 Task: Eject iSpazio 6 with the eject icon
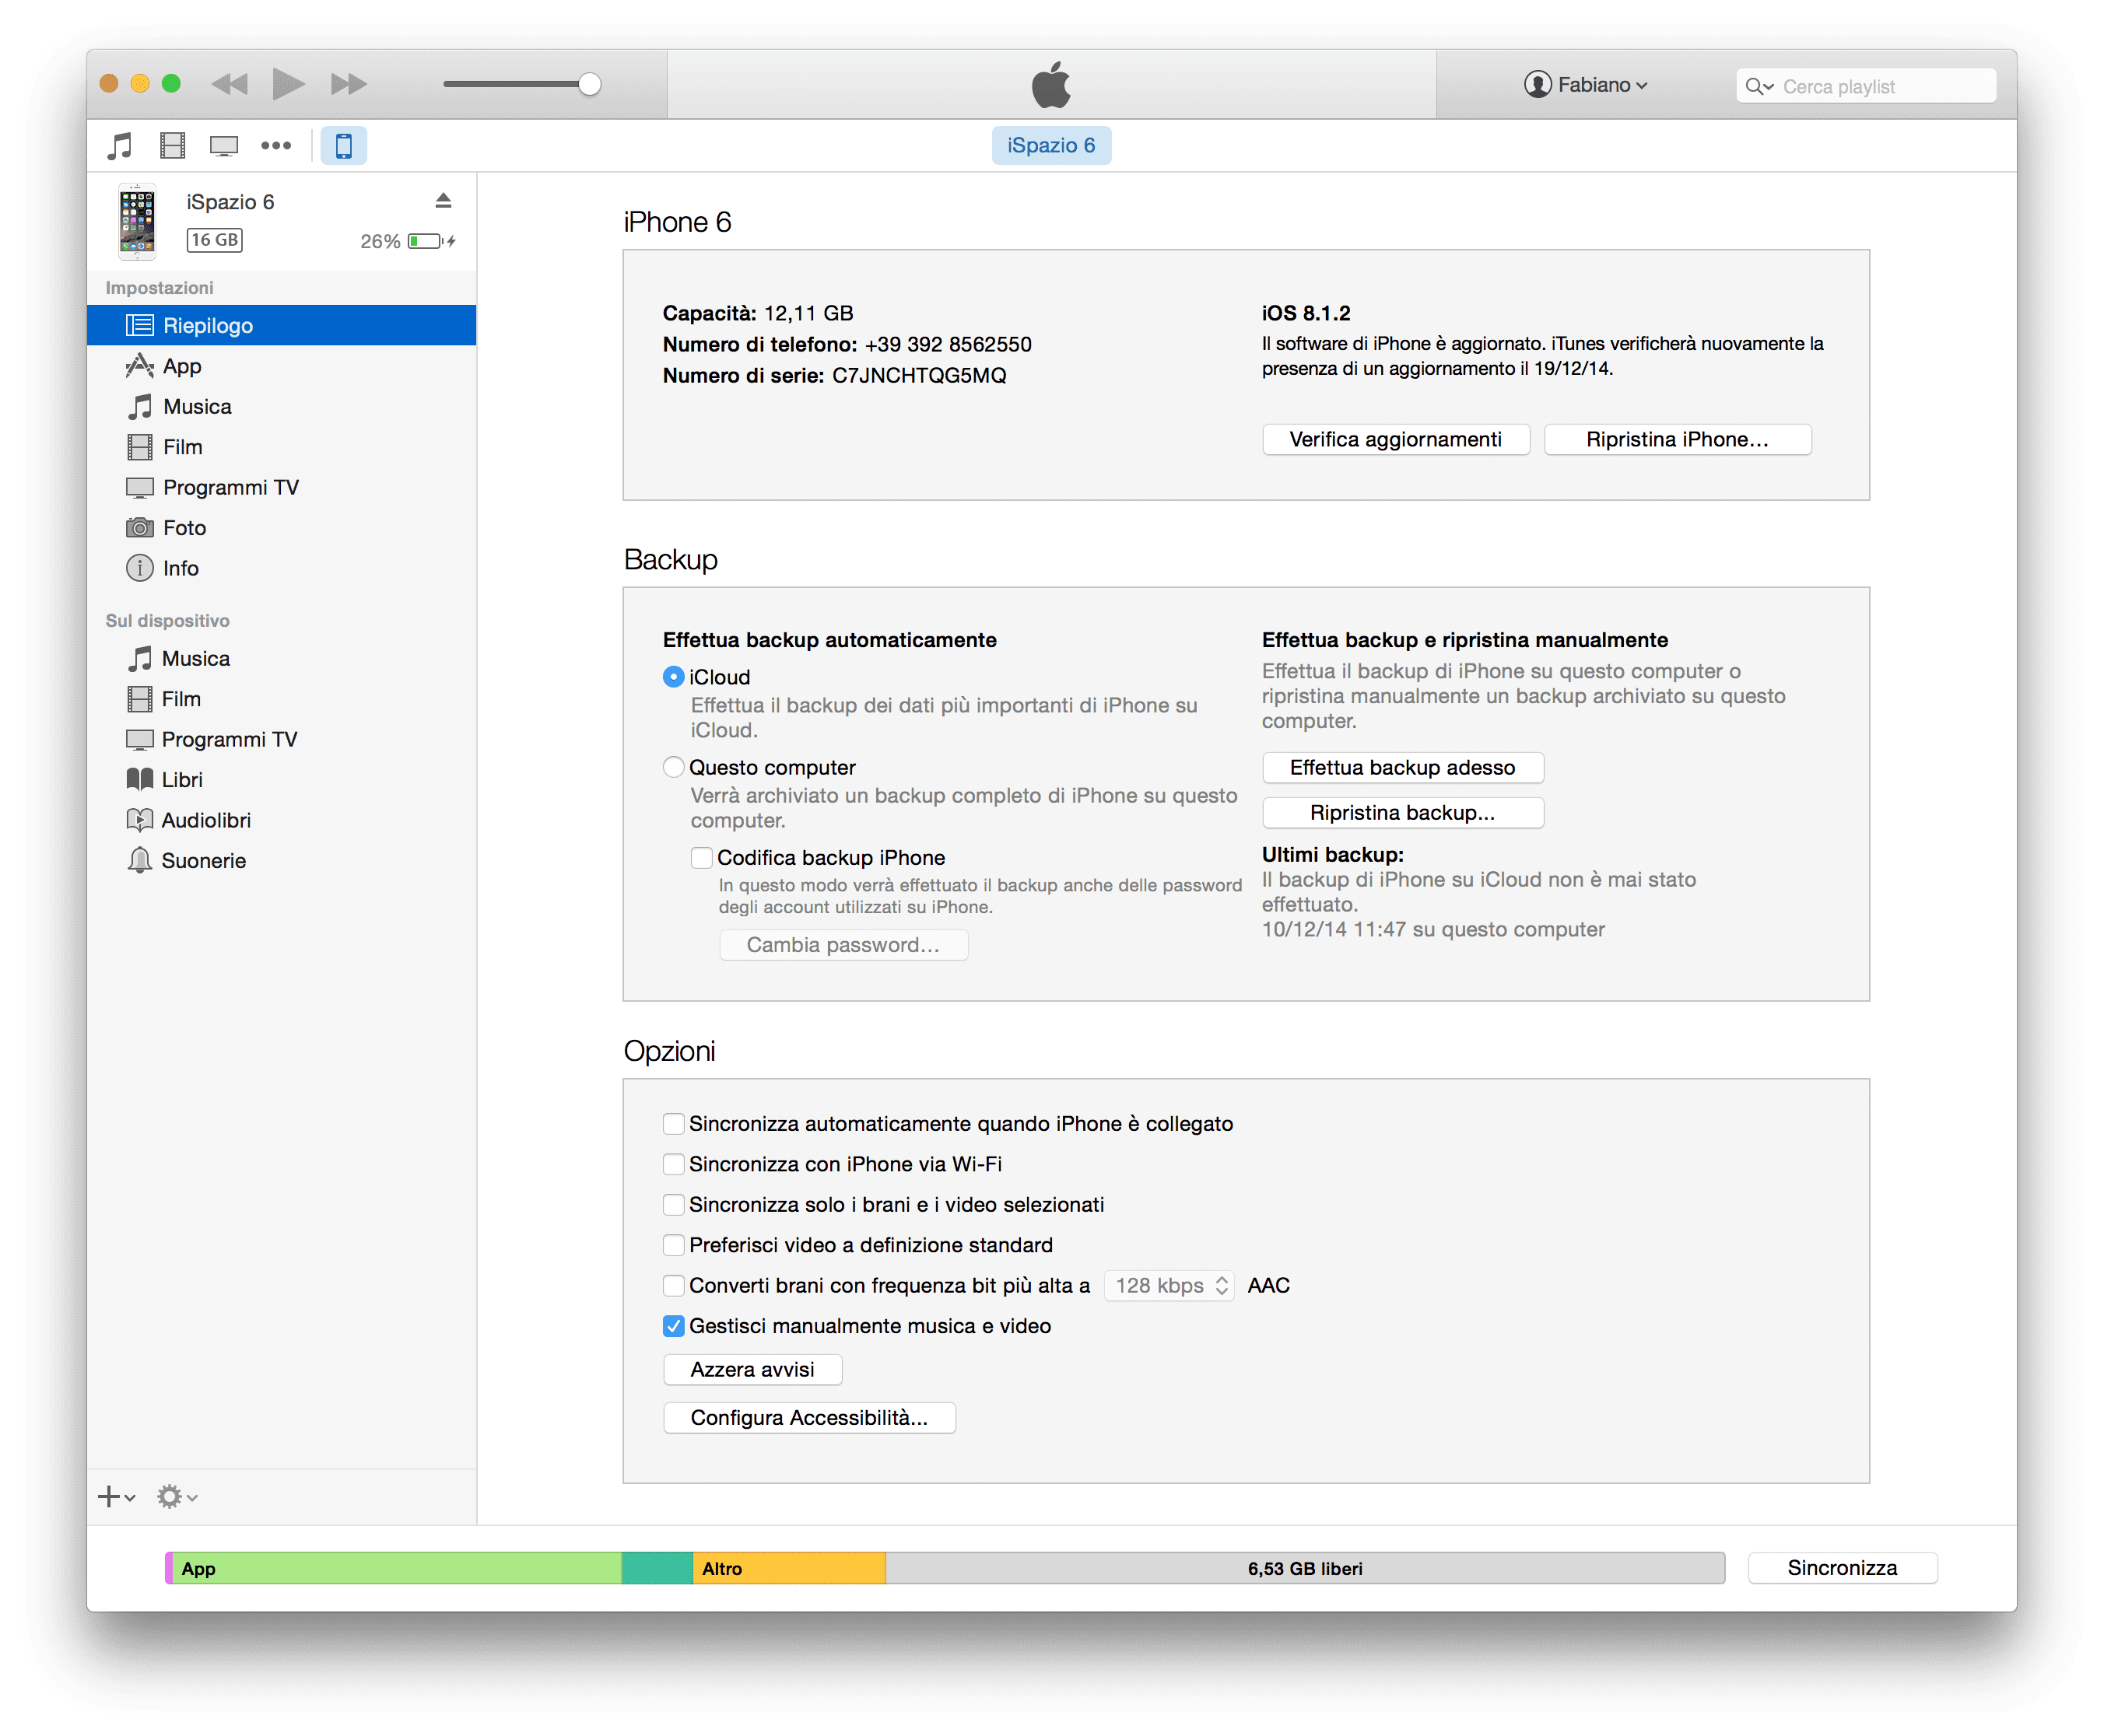click(x=444, y=201)
